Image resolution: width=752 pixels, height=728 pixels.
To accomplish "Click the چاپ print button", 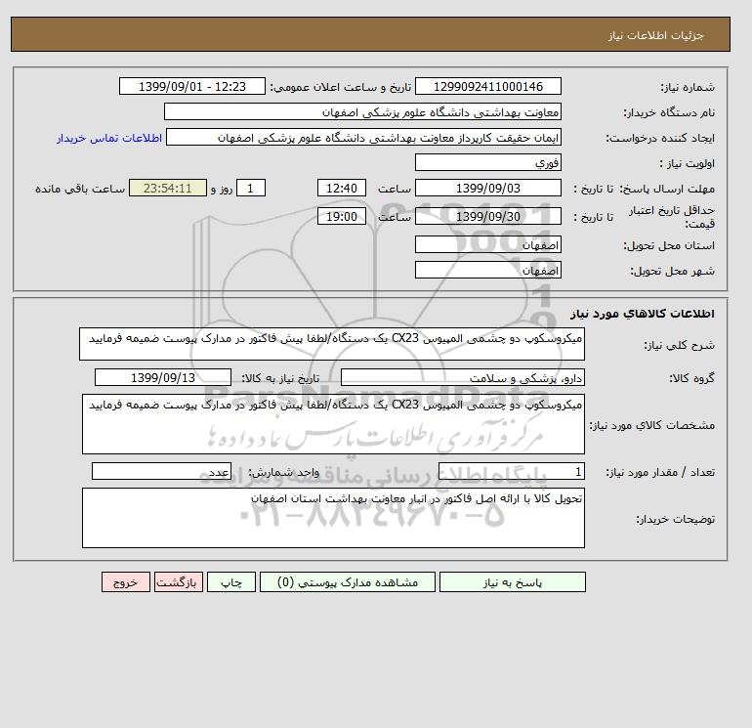I will 231,582.
